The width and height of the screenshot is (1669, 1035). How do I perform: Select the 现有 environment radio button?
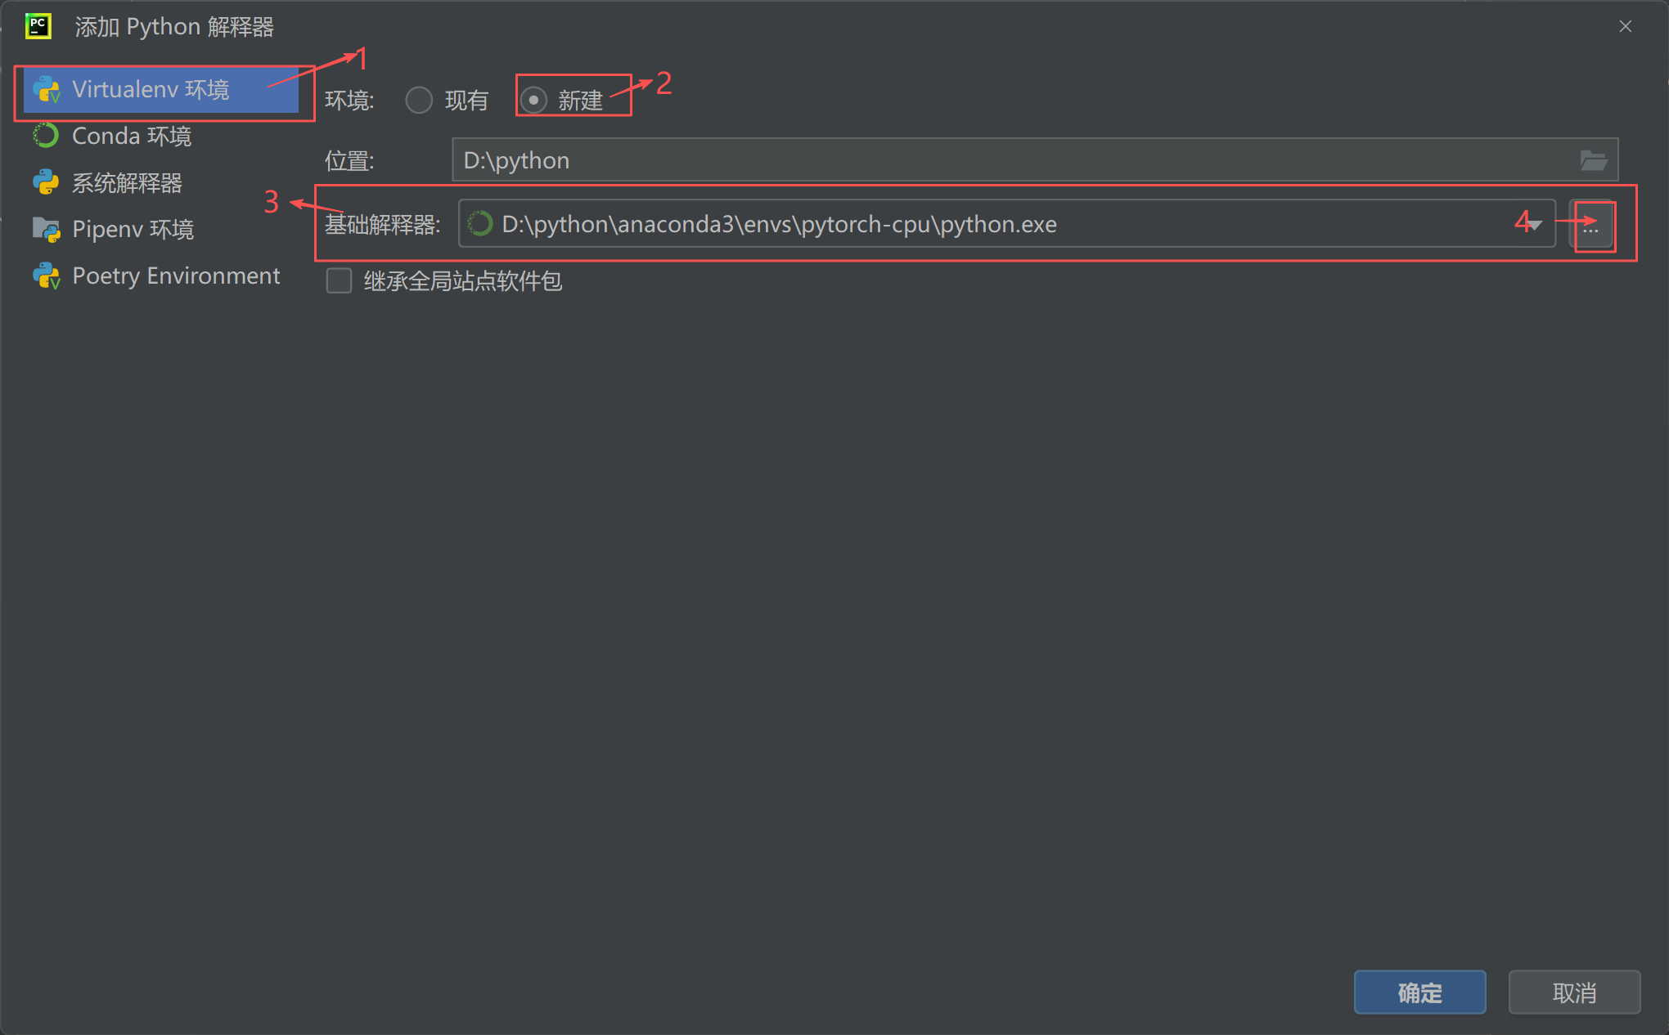coord(419,99)
